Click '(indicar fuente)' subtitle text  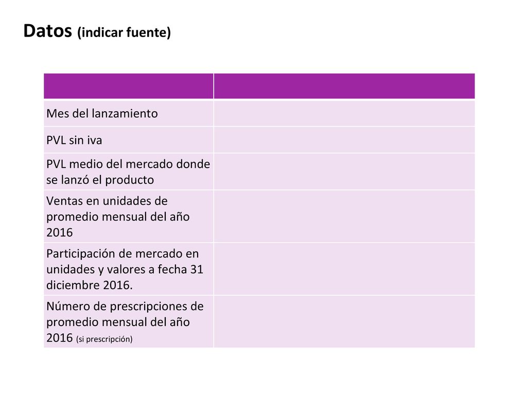click(124, 32)
